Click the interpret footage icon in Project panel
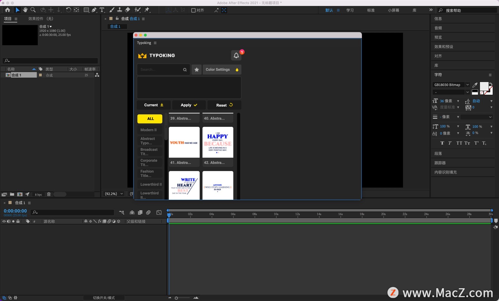This screenshot has height=301, width=499. (4, 194)
